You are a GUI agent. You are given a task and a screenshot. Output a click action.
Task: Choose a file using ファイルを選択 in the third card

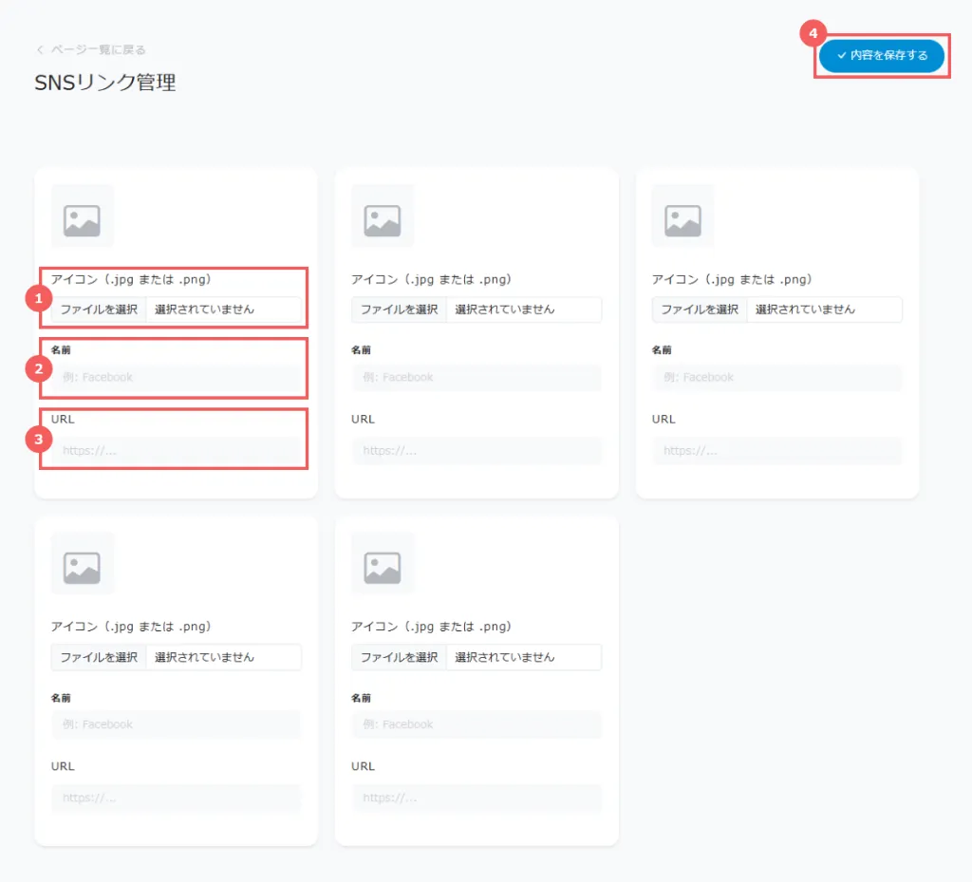[x=700, y=310]
